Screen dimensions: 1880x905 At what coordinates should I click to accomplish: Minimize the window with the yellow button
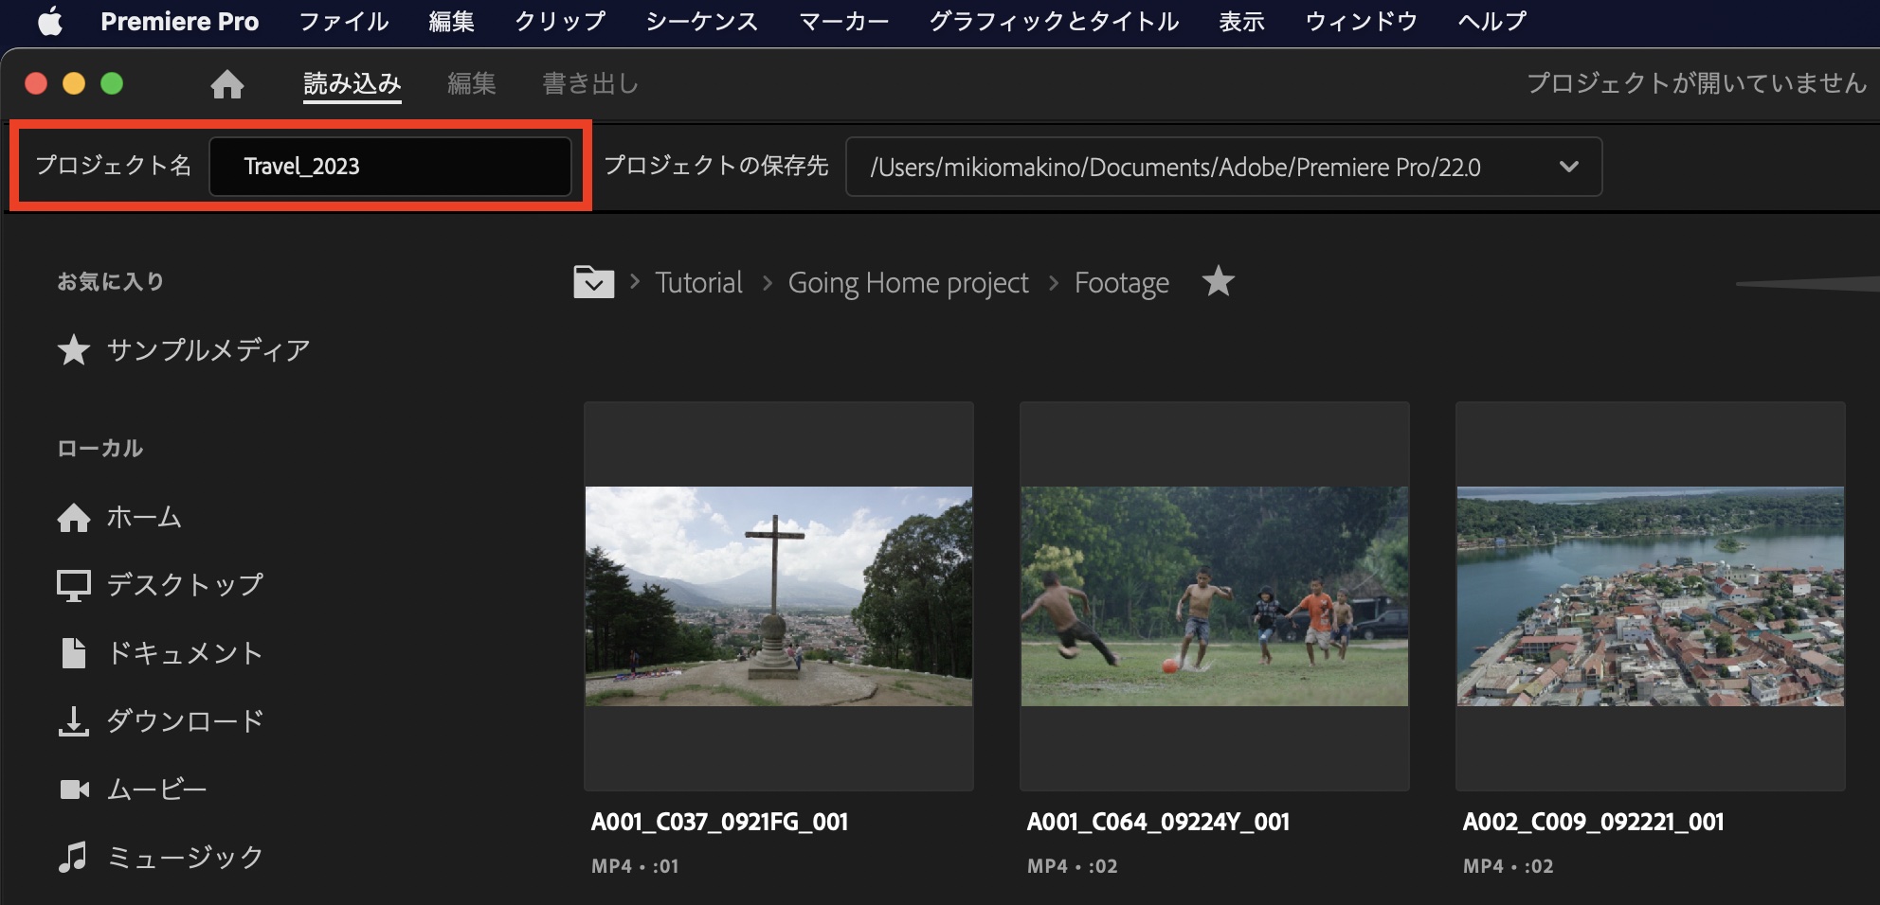pyautogui.click(x=74, y=84)
